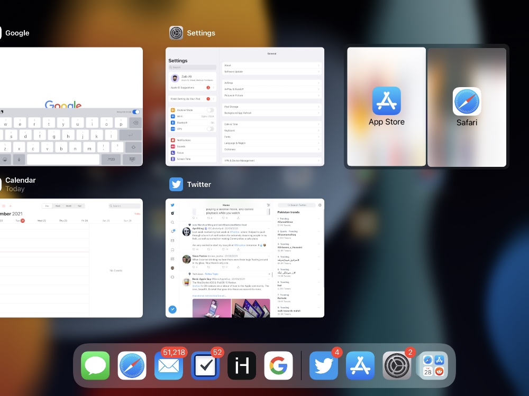Switch to the Twitter app card
The height and width of the screenshot is (396, 529).
tap(244, 258)
